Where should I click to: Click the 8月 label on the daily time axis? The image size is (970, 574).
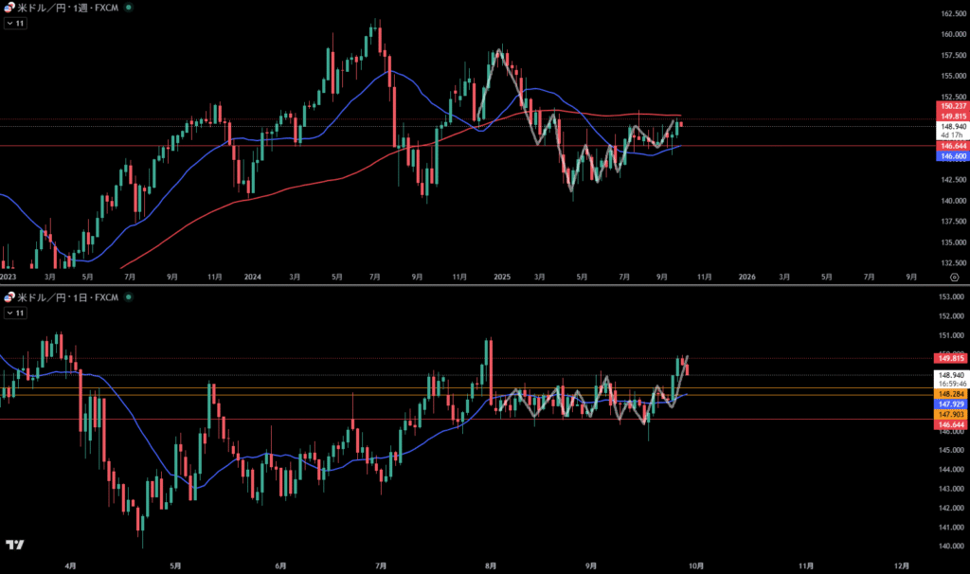pos(489,565)
